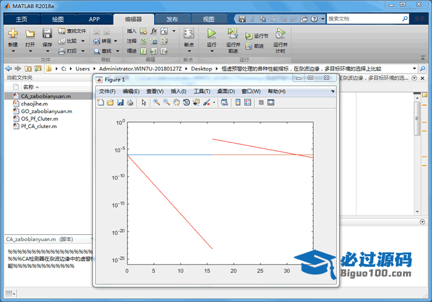Viewport: 432px width, 302px height.
Task: Open the Go To dropdown arrow
Action: coord(116,41)
